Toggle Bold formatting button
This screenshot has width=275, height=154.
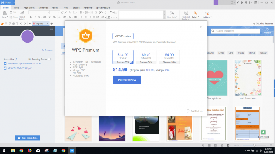pyautogui.click(x=31, y=17)
